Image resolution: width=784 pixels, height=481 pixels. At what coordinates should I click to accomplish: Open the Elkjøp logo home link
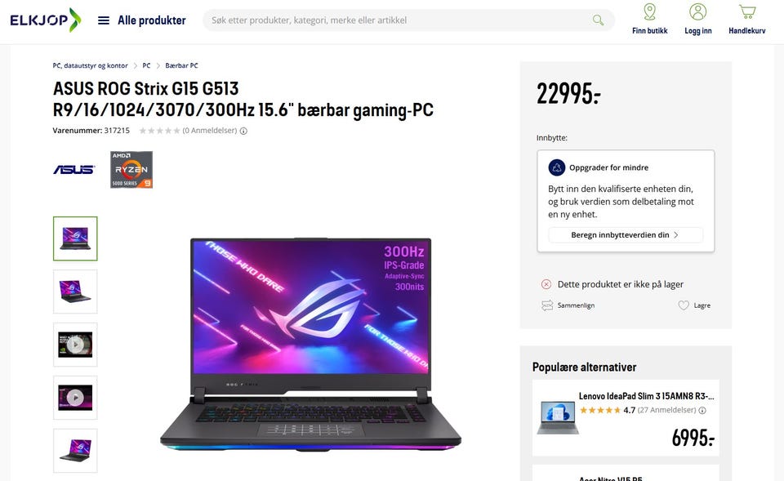(x=45, y=20)
